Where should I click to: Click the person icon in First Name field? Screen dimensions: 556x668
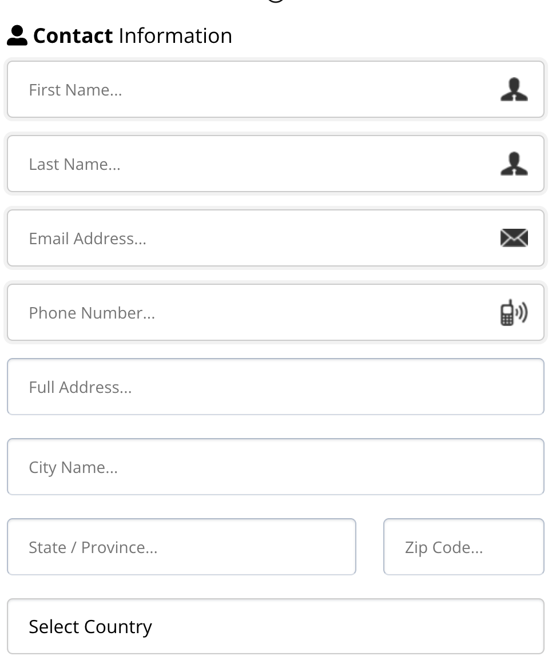click(514, 90)
